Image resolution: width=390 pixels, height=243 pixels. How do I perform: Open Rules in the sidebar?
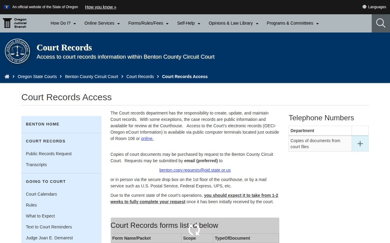(x=31, y=205)
